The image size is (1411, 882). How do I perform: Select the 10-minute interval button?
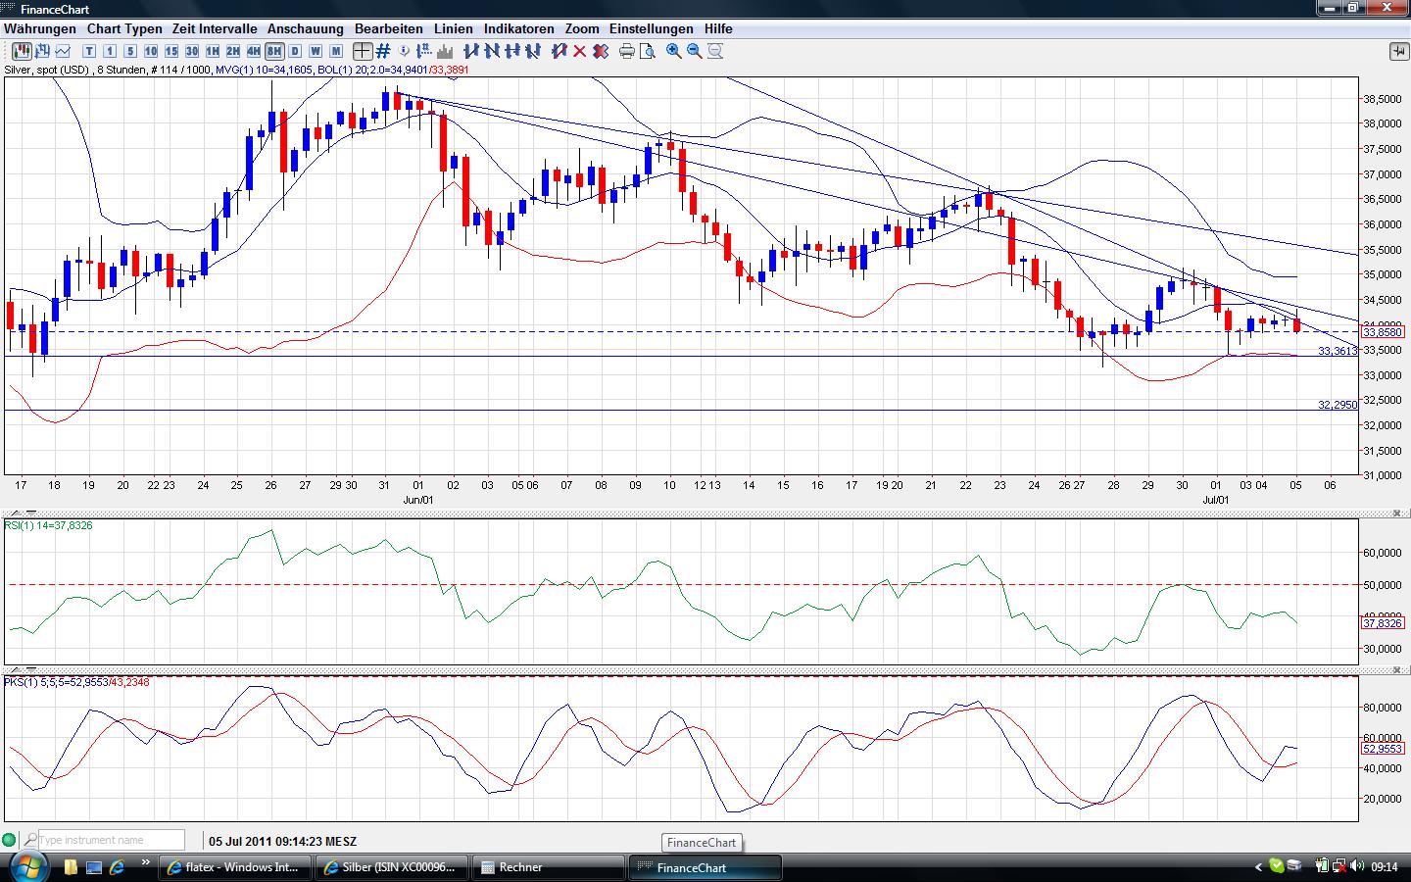click(x=151, y=51)
